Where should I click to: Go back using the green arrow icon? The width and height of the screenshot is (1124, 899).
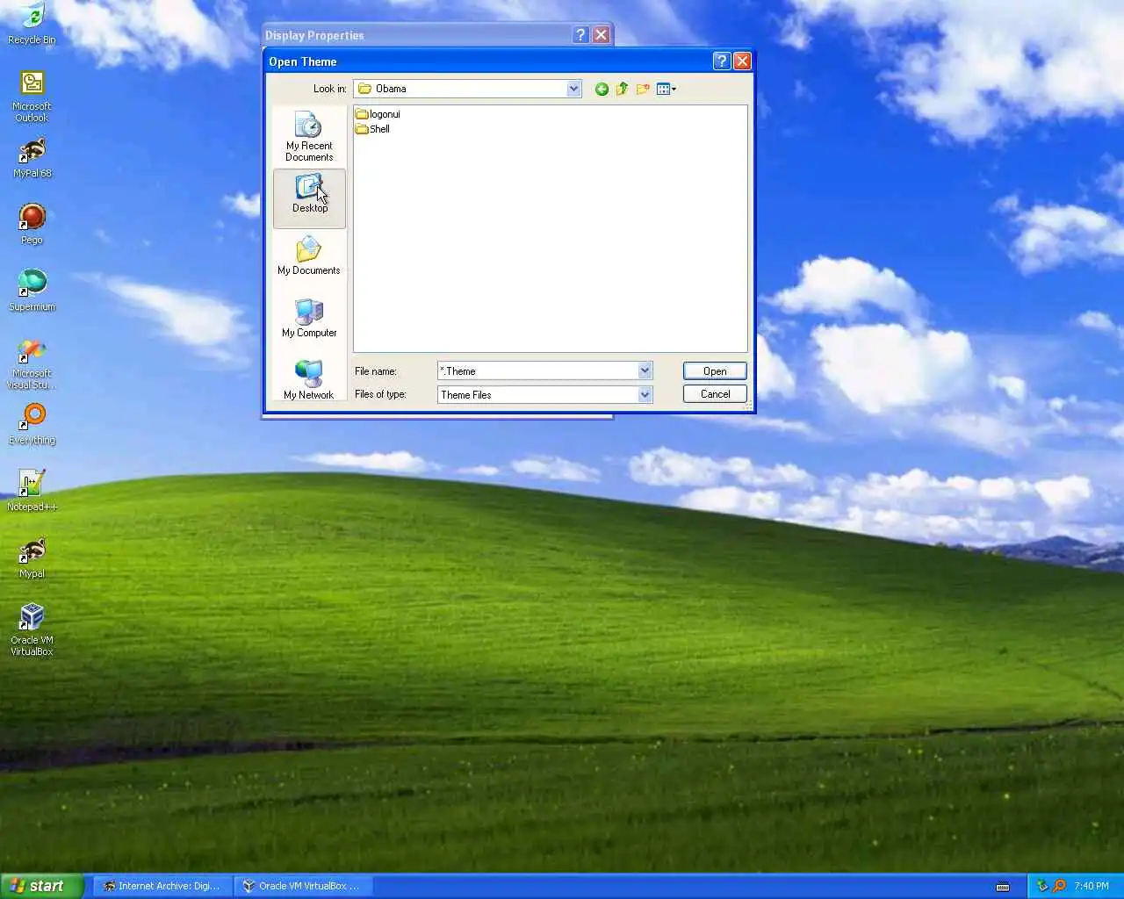[x=602, y=89]
